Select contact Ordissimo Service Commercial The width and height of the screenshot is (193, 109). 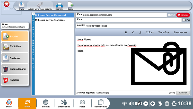point(54,15)
